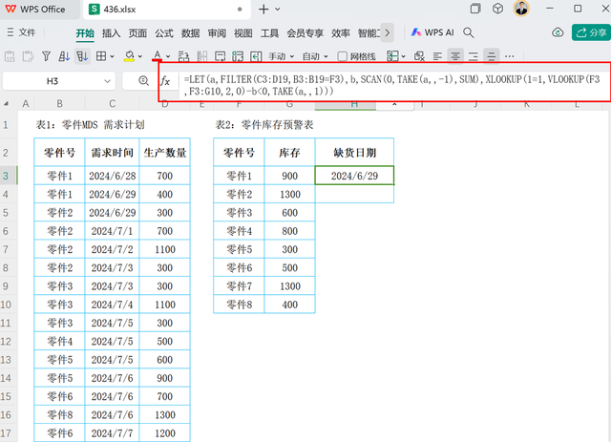Toggle the filter funnel icon
The image size is (611, 442).
pyautogui.click(x=46, y=56)
